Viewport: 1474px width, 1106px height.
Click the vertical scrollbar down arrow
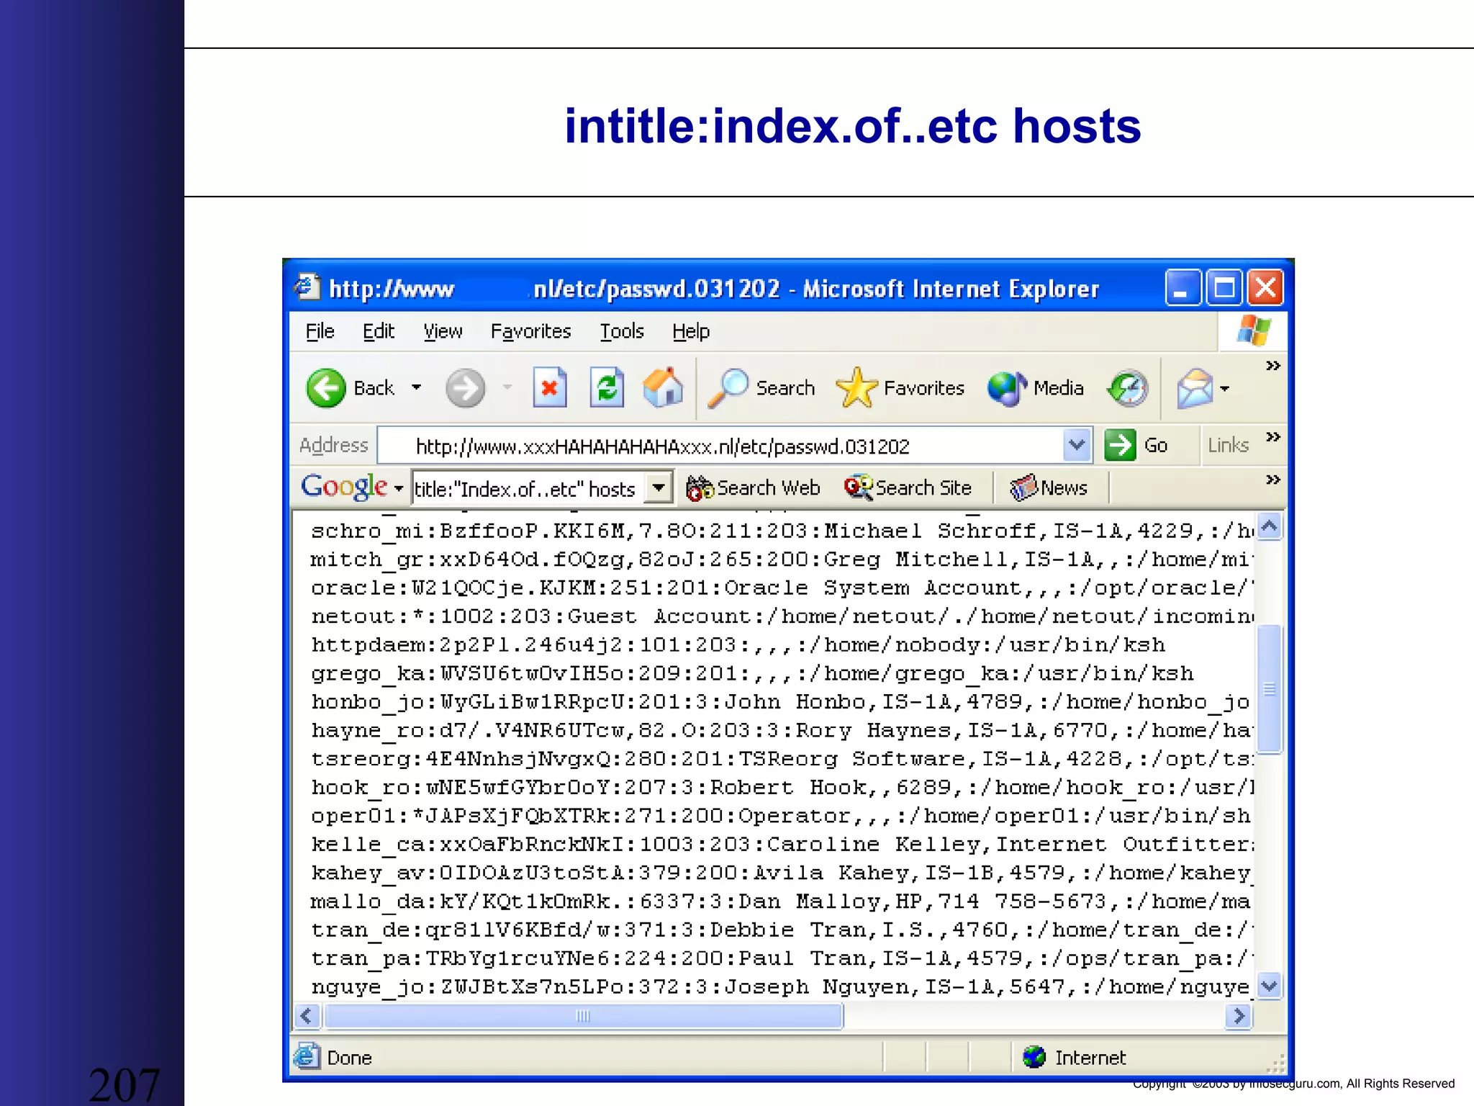coord(1270,984)
